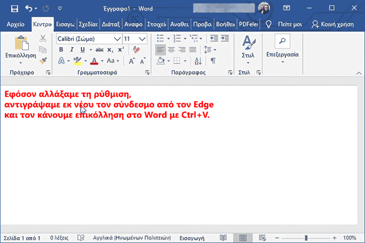This screenshot has width=365, height=243.
Task: Toggle Underline formatting
Action: tap(83, 50)
